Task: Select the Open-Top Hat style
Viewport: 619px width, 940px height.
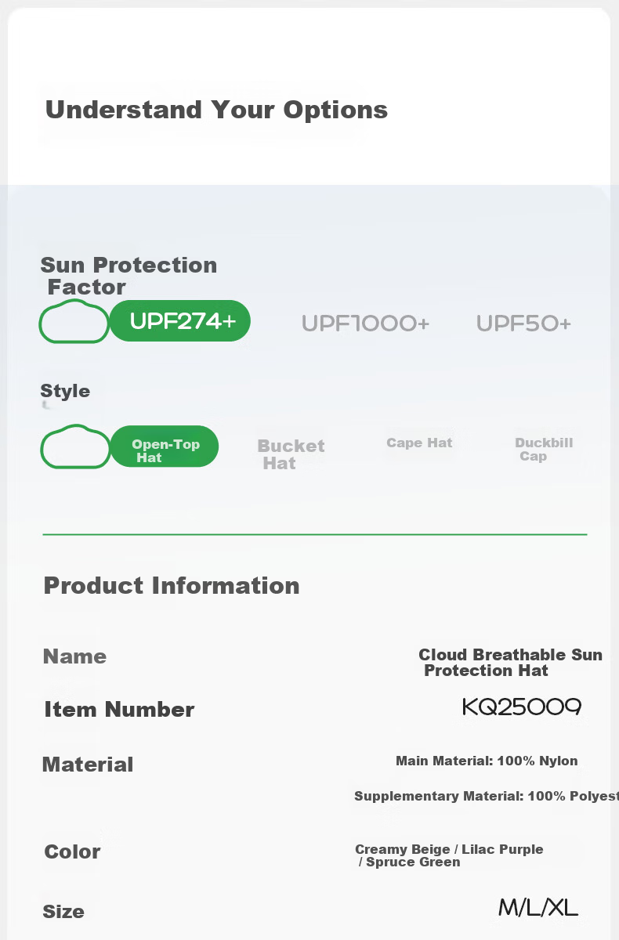Action: (x=165, y=446)
